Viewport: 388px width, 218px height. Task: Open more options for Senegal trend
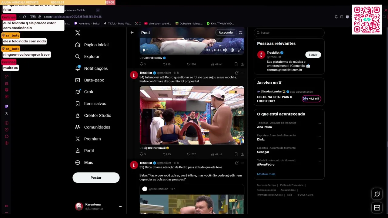319,149
